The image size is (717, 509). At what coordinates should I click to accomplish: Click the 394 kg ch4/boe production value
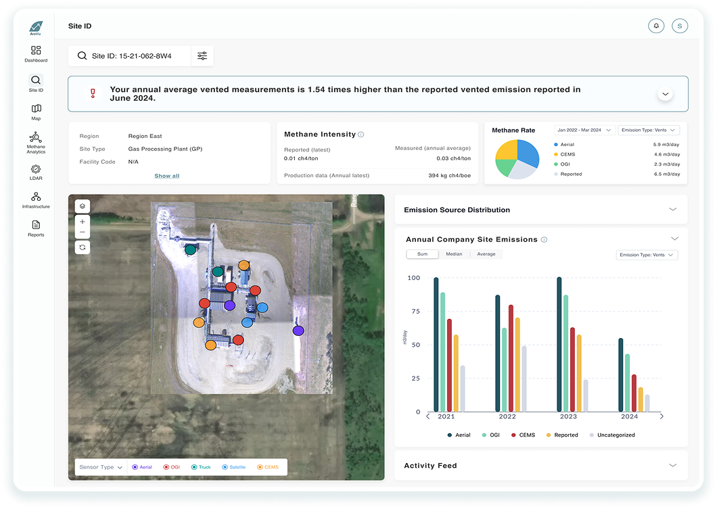pyautogui.click(x=450, y=176)
